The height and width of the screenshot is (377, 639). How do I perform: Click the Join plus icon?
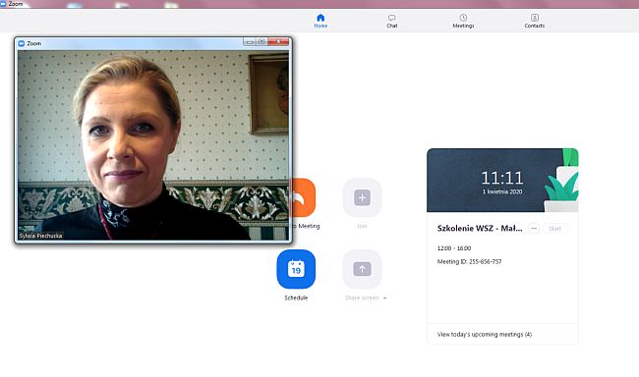[x=362, y=198]
